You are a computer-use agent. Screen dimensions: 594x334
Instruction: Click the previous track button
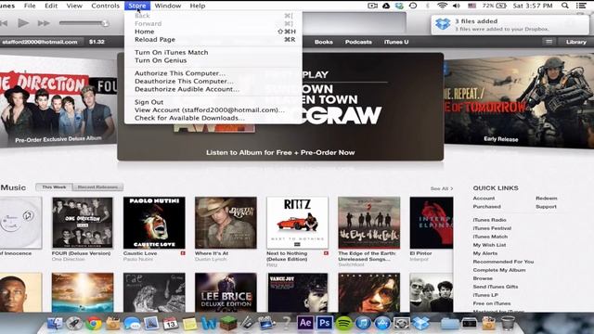pyautogui.click(x=4, y=23)
